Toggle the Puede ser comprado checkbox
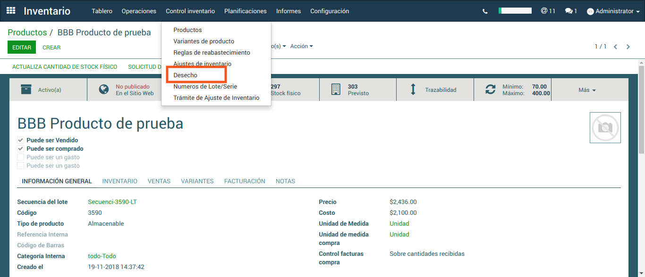This screenshot has height=277, width=645. [21, 149]
